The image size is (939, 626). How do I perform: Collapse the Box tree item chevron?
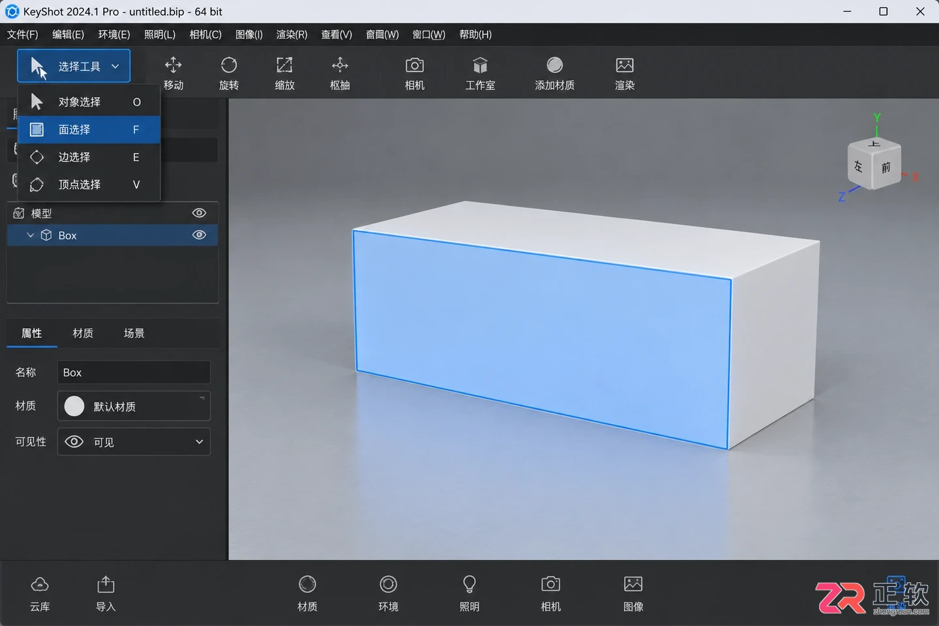[x=30, y=235]
